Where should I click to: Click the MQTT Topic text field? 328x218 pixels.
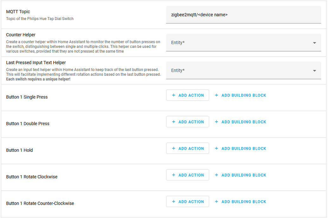point(243,15)
